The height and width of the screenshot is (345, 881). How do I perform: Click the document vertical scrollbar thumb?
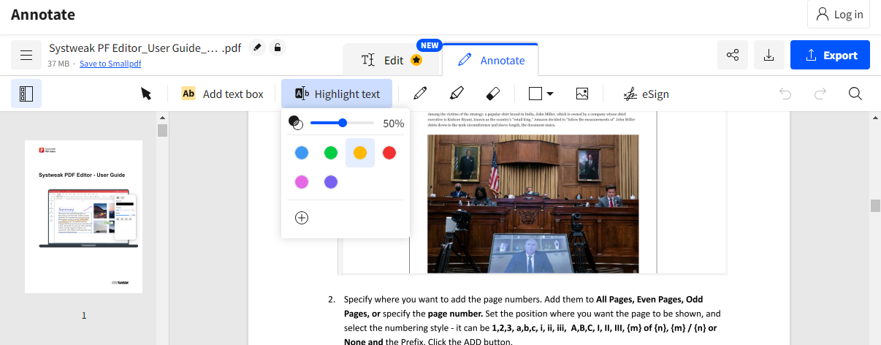click(875, 205)
